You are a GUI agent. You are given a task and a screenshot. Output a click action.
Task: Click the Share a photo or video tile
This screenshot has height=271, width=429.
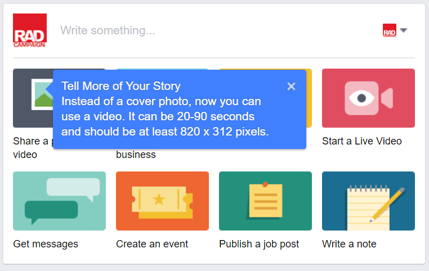(x=33, y=98)
